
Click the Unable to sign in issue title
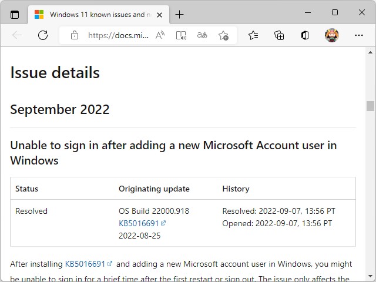[x=173, y=153]
